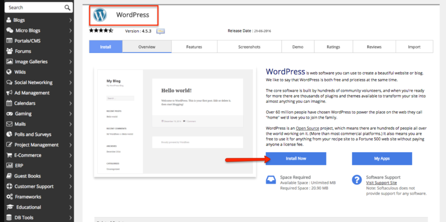Click the Blogs person icon
The height and width of the screenshot is (222, 446).
tap(9, 20)
